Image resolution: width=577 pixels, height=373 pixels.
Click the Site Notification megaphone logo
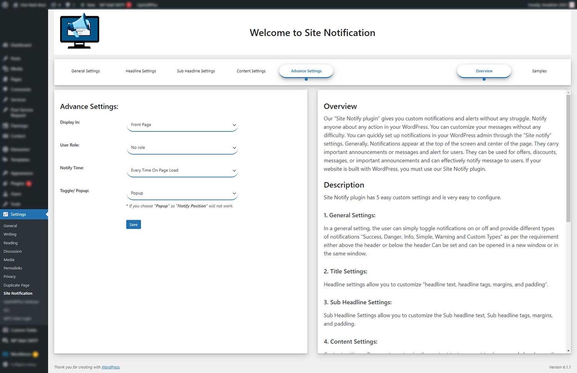point(80,31)
